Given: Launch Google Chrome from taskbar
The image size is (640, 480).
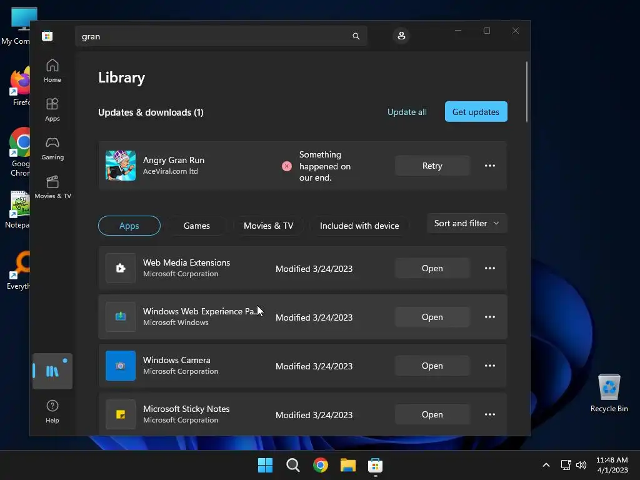Looking at the screenshot, I should click(321, 465).
